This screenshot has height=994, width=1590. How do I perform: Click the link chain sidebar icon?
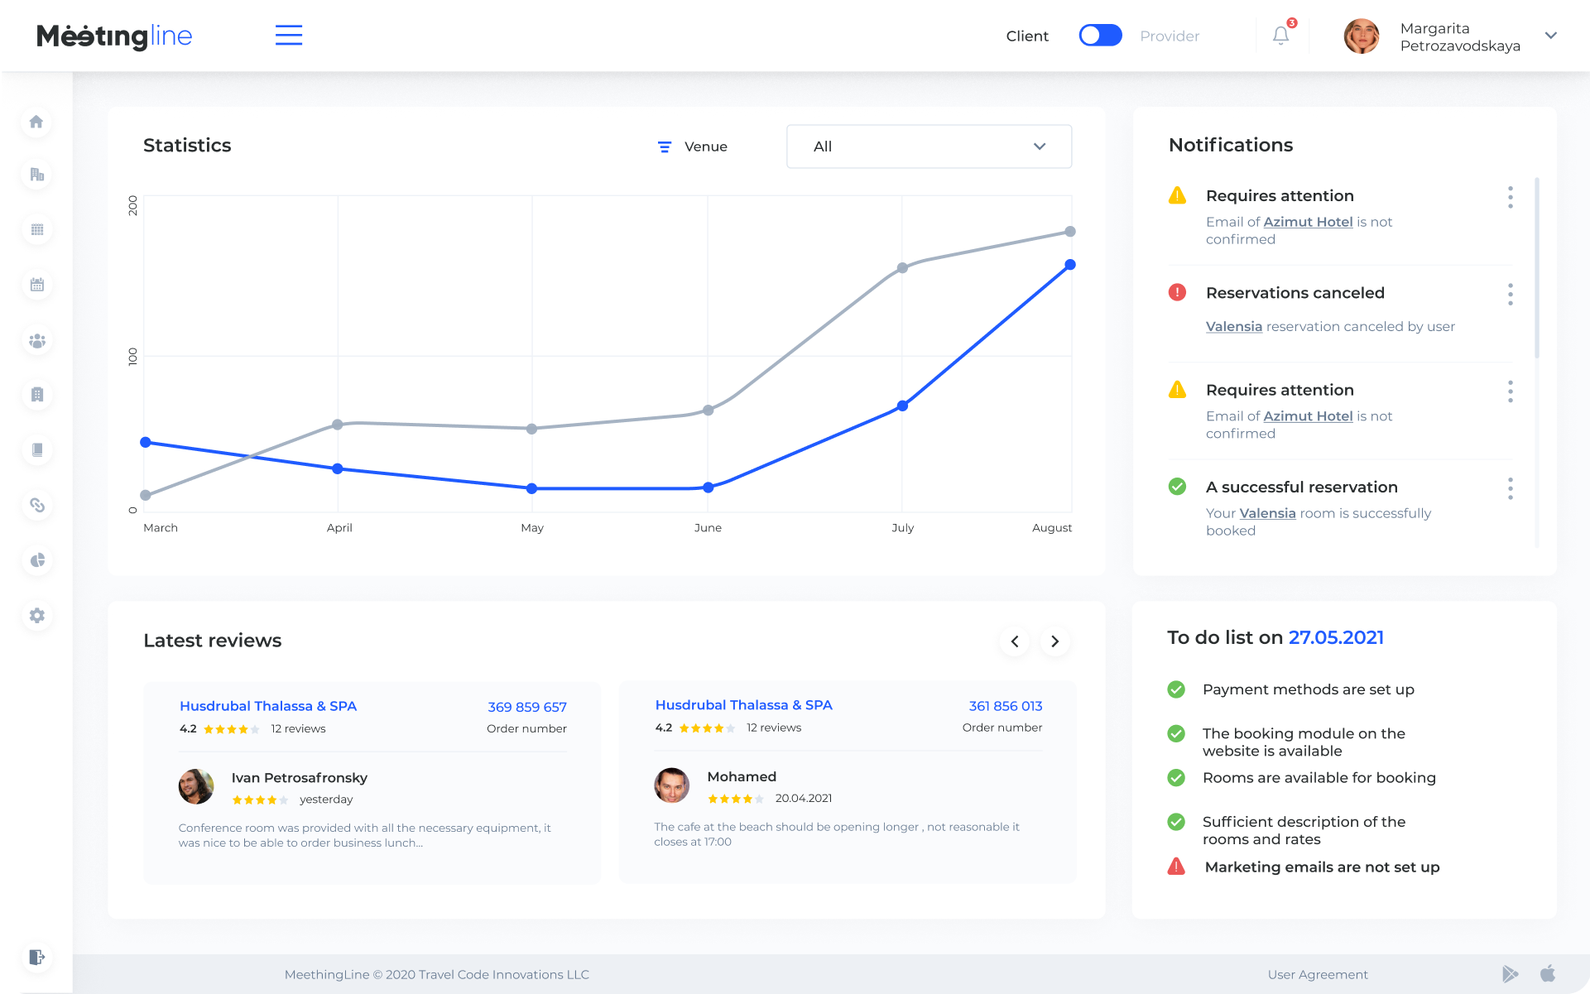click(36, 505)
